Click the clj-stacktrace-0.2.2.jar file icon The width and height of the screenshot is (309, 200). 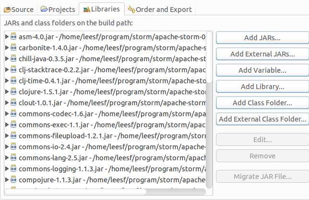coord(13,69)
